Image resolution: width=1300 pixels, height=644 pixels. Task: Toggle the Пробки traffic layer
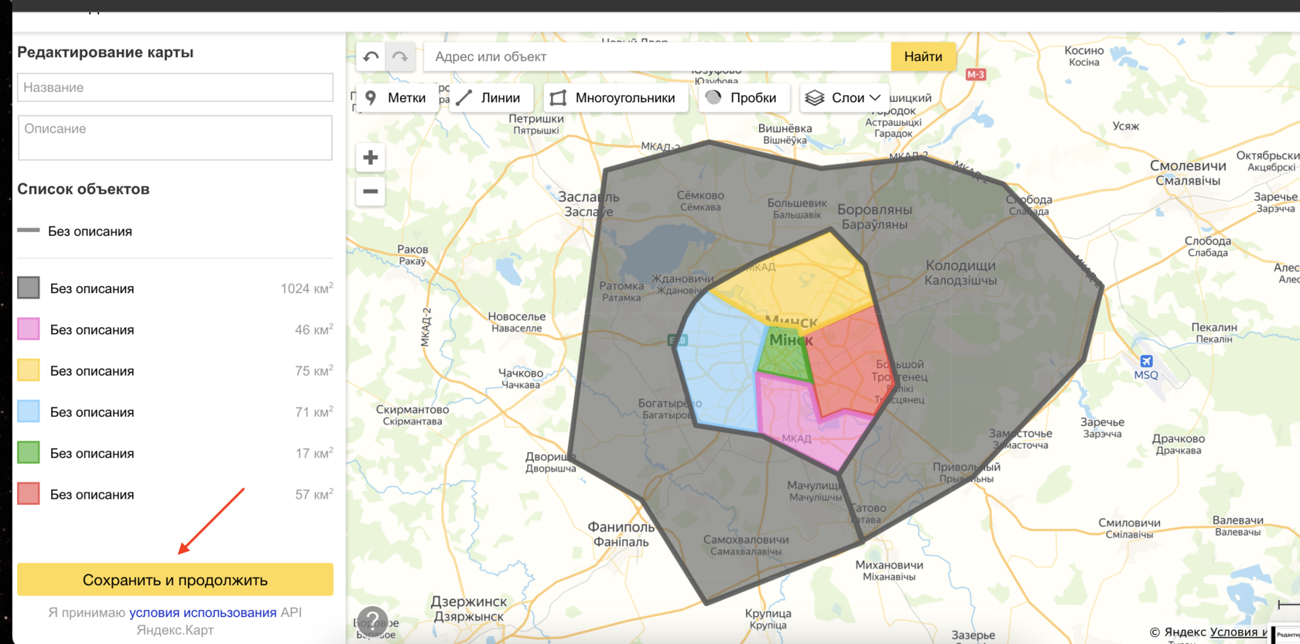click(742, 98)
